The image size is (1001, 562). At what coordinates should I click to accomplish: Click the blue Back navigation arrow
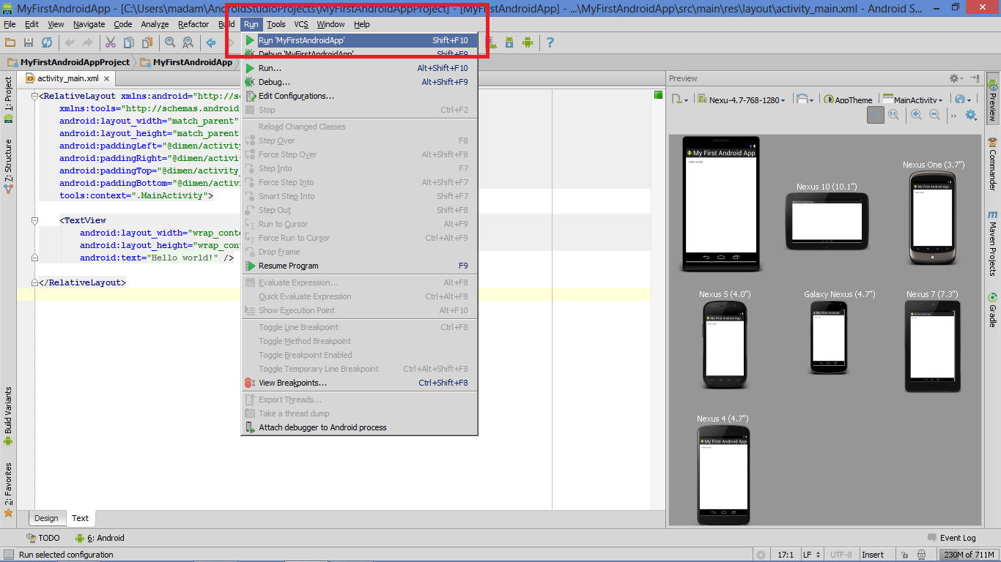(211, 42)
